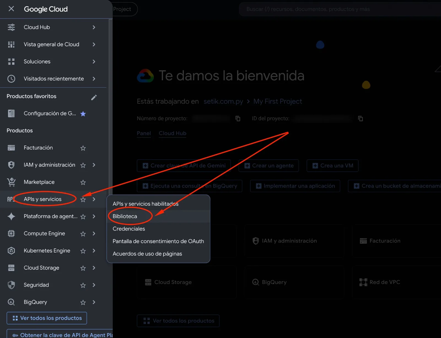Viewport: 441px width, 338px height.
Task: Expand the Cloud Hub submenu chevron
Action: click(x=94, y=27)
